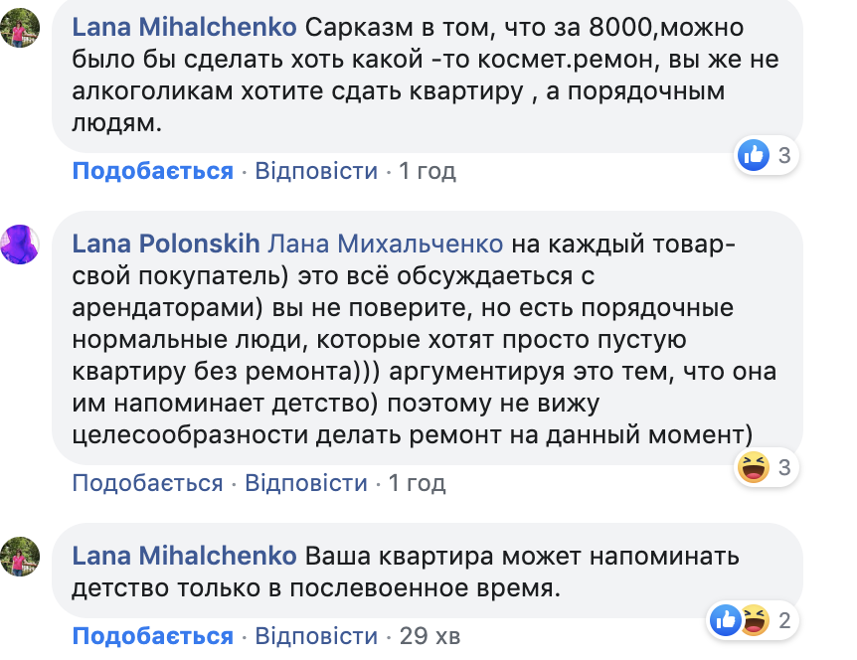View reactions count '2' on the last comment

(784, 621)
